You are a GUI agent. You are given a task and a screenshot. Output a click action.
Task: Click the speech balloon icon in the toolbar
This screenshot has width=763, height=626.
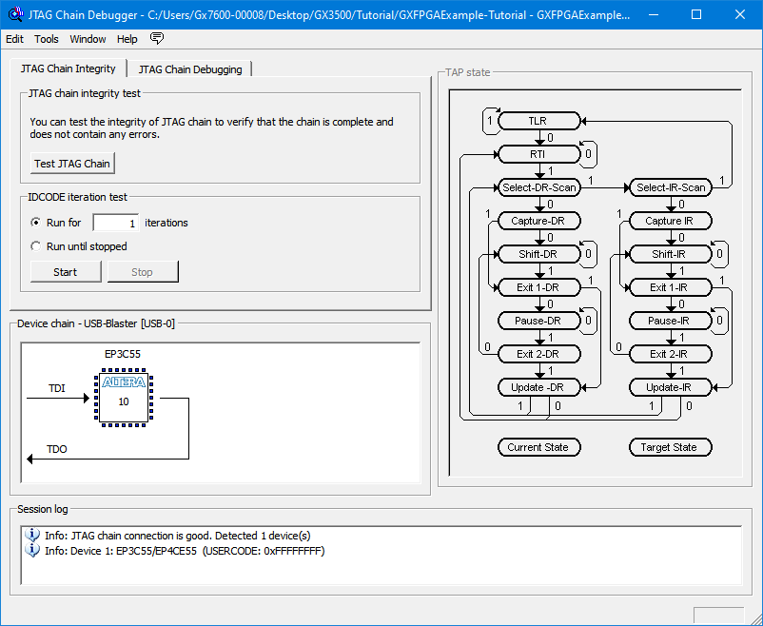click(x=157, y=38)
